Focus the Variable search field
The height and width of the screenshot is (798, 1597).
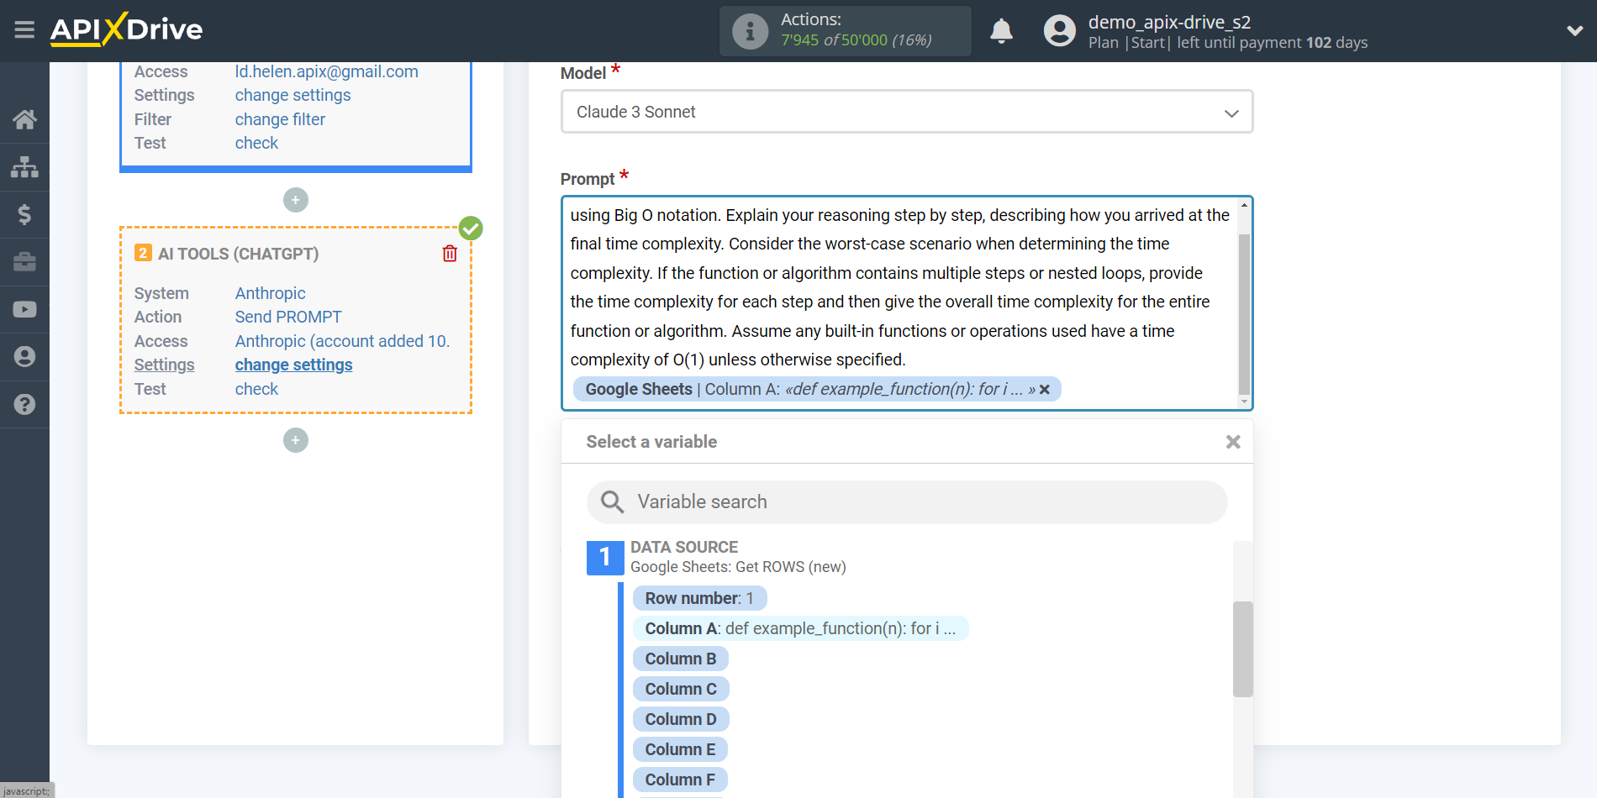point(907,502)
